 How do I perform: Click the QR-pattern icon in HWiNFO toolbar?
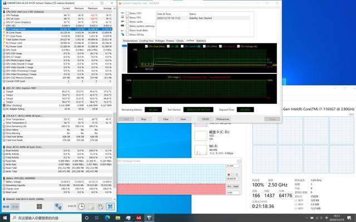tap(39, 206)
